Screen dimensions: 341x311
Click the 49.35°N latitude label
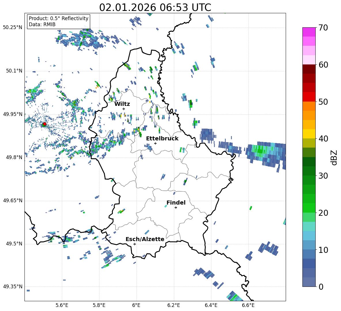pos(13,287)
